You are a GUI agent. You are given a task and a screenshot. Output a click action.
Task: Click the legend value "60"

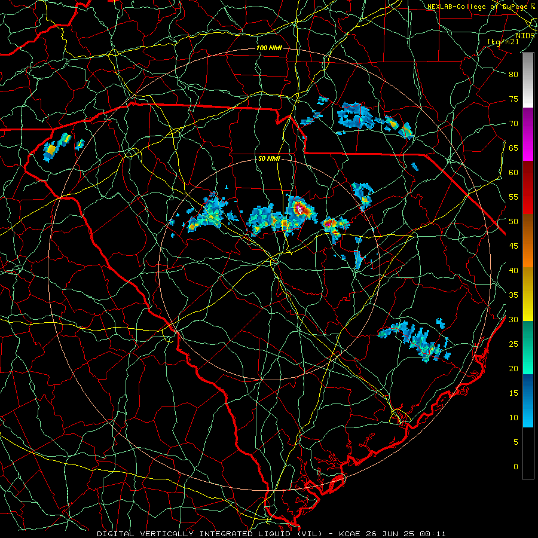(513, 173)
